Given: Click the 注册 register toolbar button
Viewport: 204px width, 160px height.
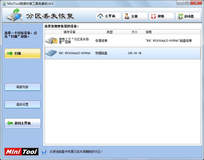Looking at the screenshot, I should pos(135,16).
